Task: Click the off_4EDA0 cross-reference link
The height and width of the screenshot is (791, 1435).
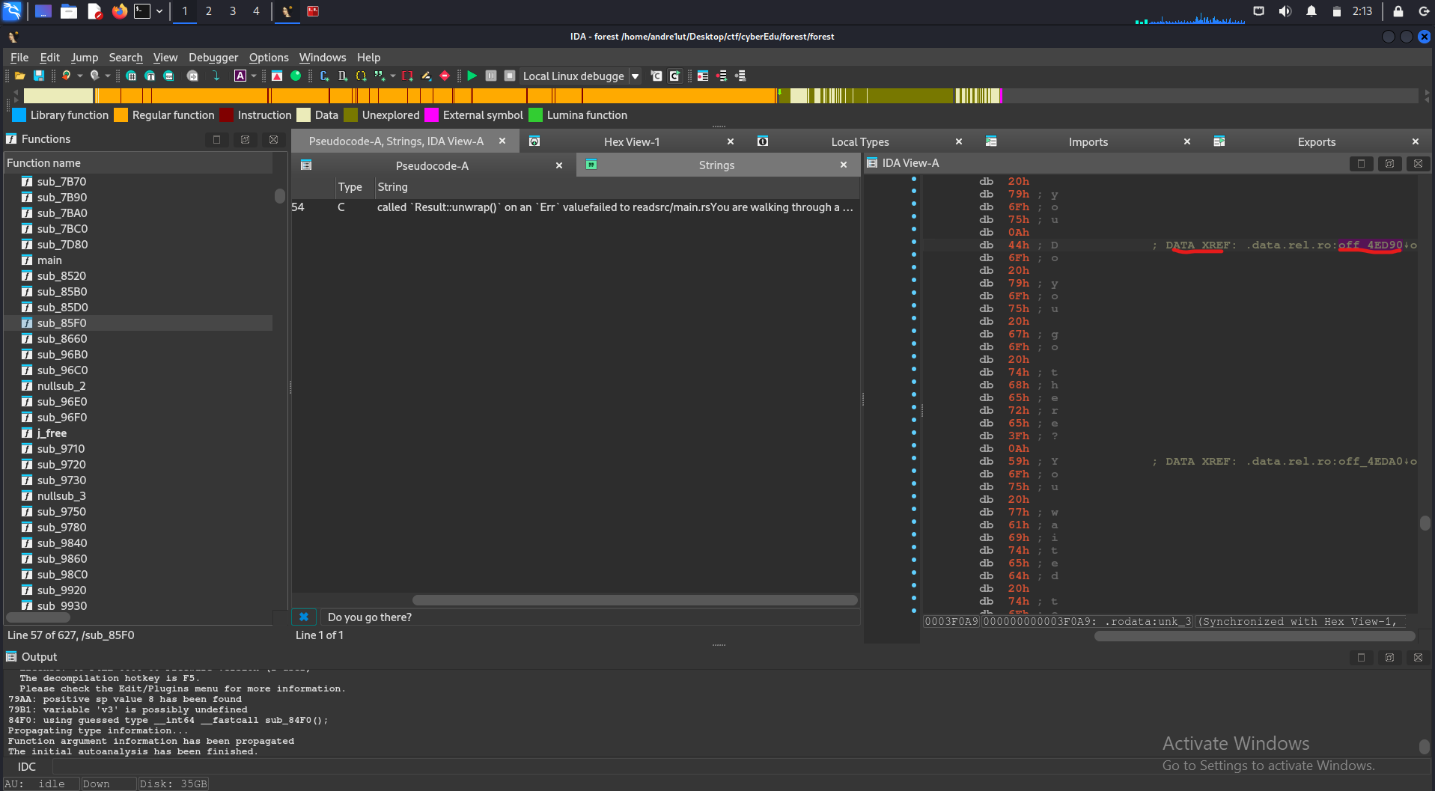Action: [x=1370, y=461]
